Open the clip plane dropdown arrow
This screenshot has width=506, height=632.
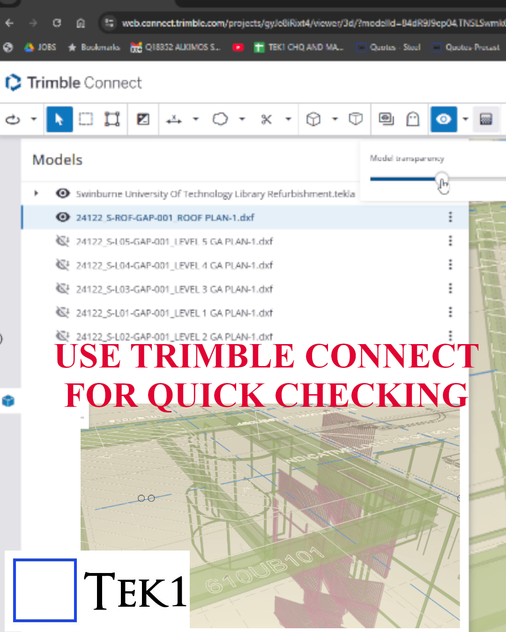coord(289,119)
